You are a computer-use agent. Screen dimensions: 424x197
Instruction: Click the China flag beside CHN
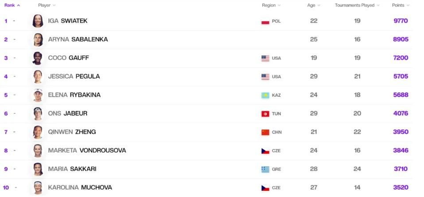pyautogui.click(x=265, y=133)
